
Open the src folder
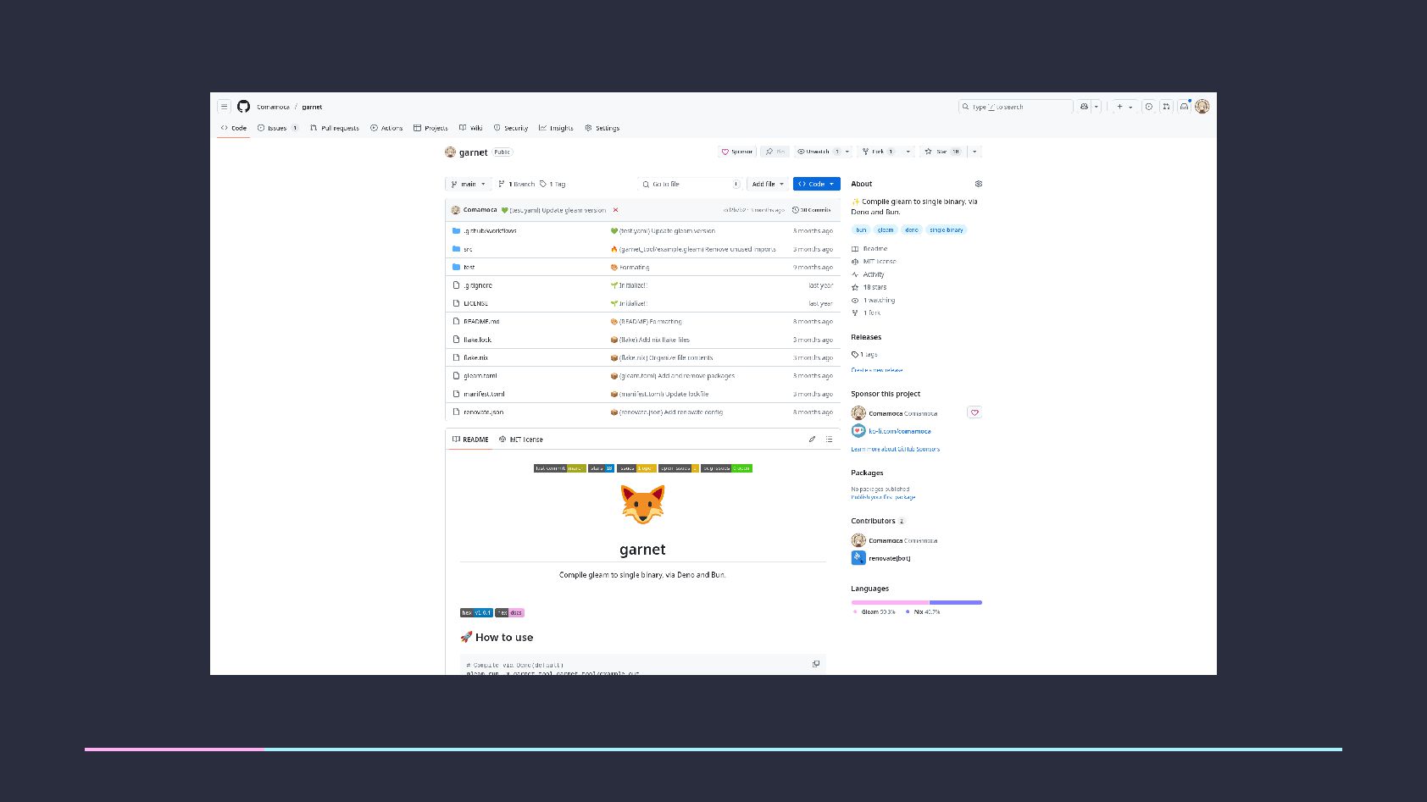tap(468, 249)
